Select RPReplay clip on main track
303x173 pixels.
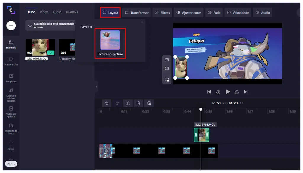point(159,151)
